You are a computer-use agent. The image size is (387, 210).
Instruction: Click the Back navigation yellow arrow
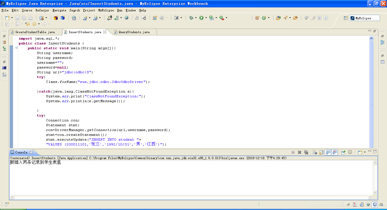point(34,24)
